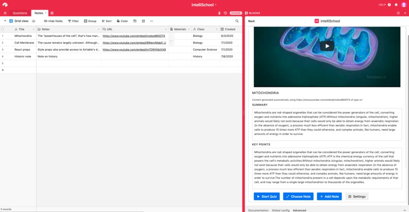The image size is (409, 212).
Task: Click the intelliSchool block logo icon
Action: coord(317,21)
